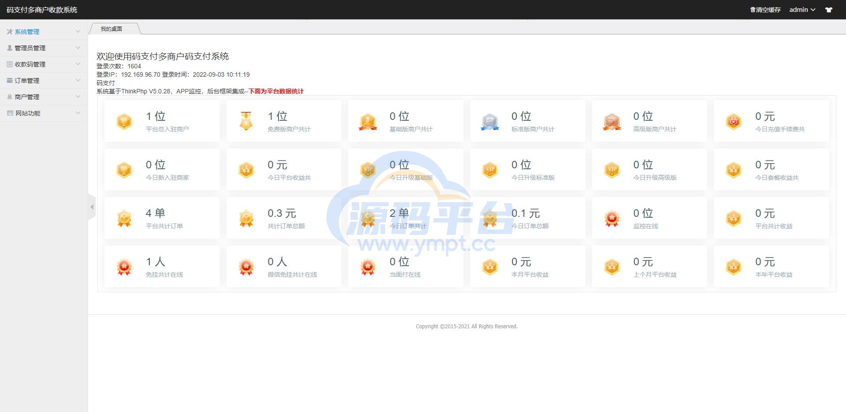Click the 上个月平台收益 crown icon

pos(612,267)
